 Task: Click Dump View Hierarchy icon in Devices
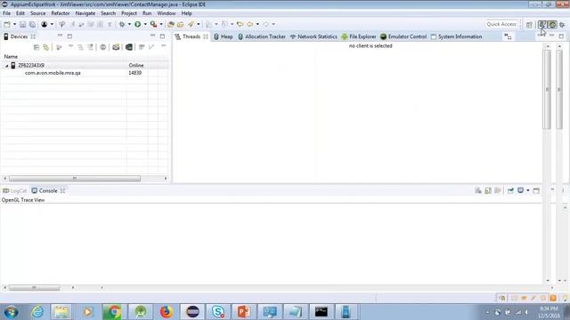pos(129,47)
